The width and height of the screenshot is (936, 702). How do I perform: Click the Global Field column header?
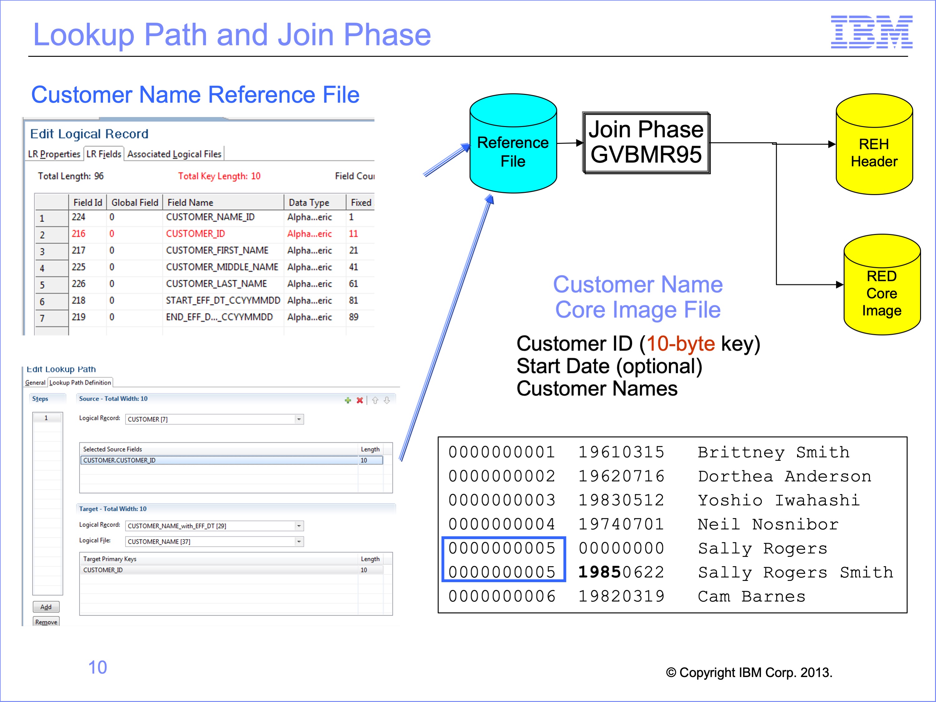click(x=135, y=202)
